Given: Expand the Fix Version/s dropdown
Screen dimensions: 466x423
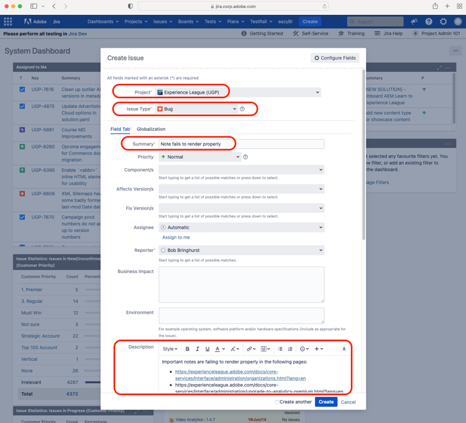Looking at the screenshot, I should tap(241, 208).
